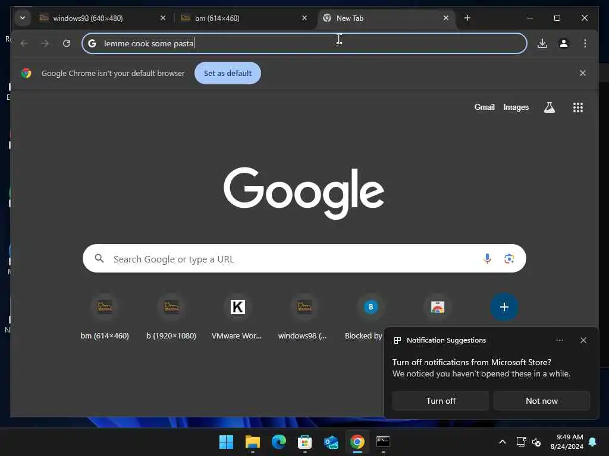This screenshot has width=609, height=456.
Task: Open the Chrome Web Store shortcut tile
Action: click(x=438, y=307)
